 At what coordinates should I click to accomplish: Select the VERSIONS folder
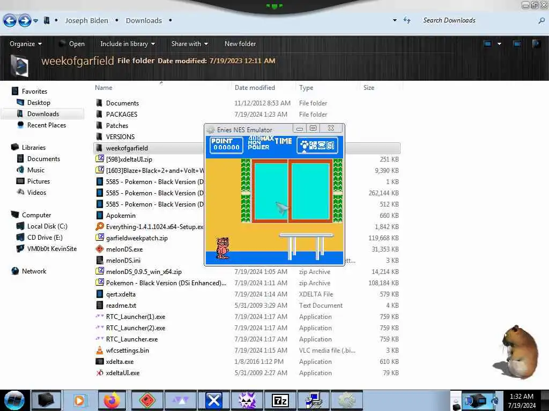(120, 136)
